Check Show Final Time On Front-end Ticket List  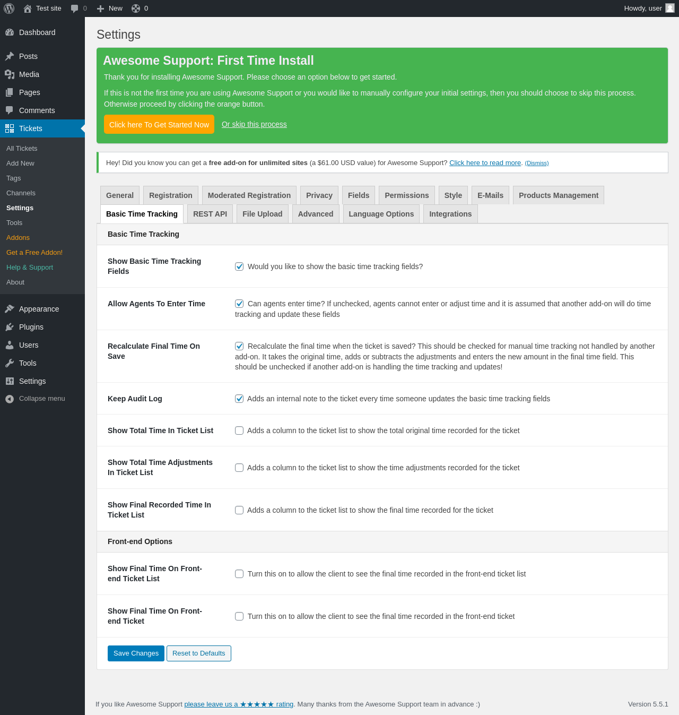pyautogui.click(x=239, y=574)
